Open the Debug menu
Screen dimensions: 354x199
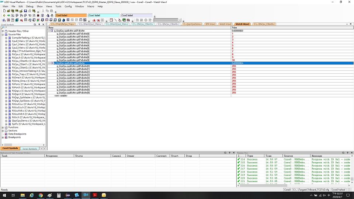point(29,6)
